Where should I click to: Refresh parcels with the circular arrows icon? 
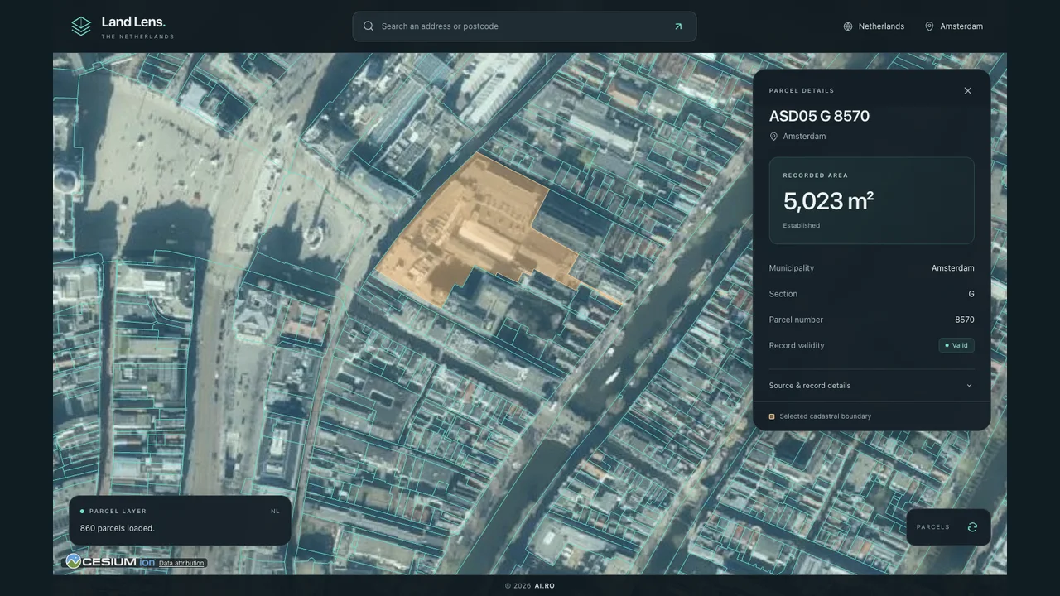[x=972, y=527]
